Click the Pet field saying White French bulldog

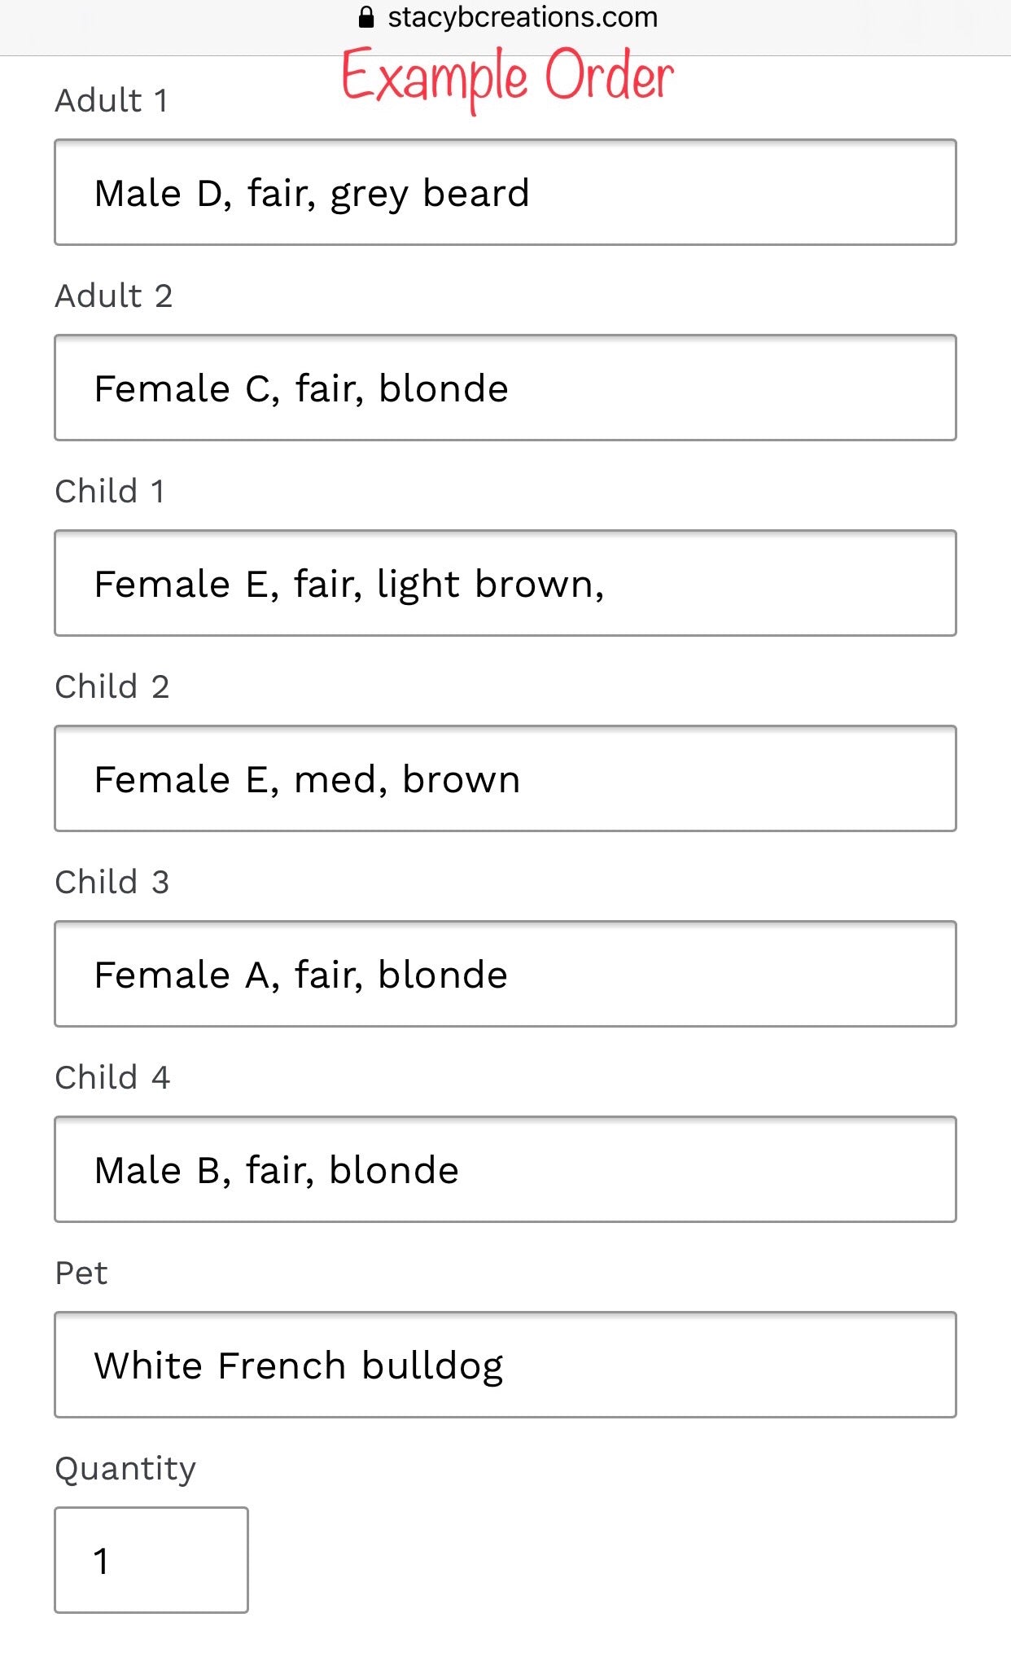click(x=505, y=1365)
